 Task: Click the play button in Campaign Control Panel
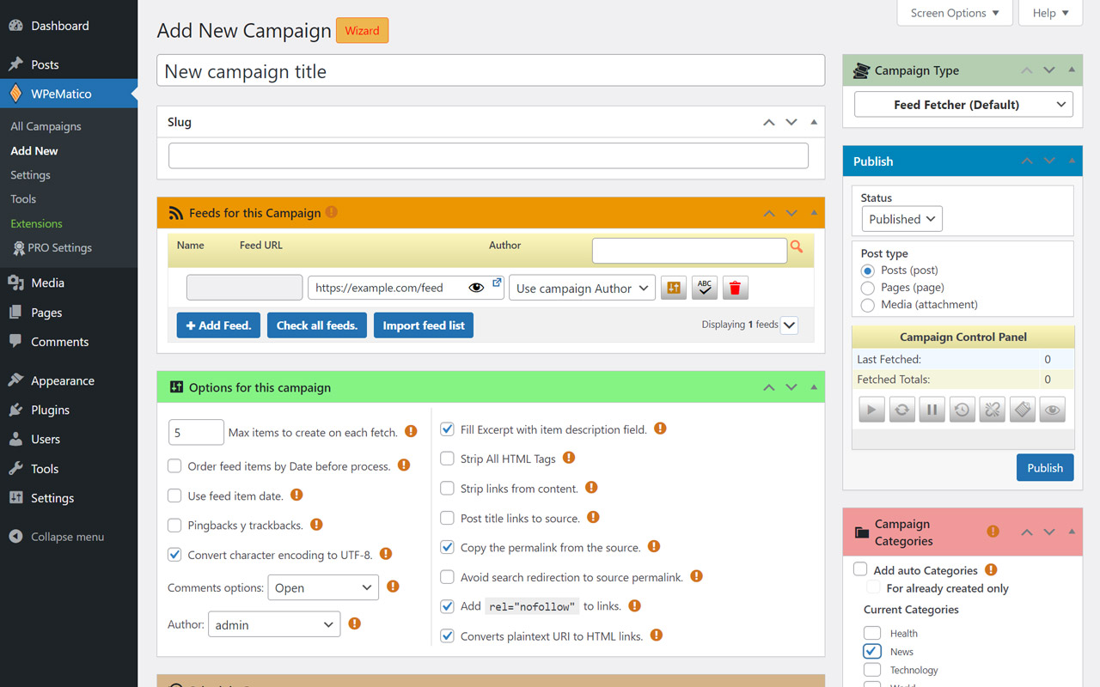coord(871,410)
